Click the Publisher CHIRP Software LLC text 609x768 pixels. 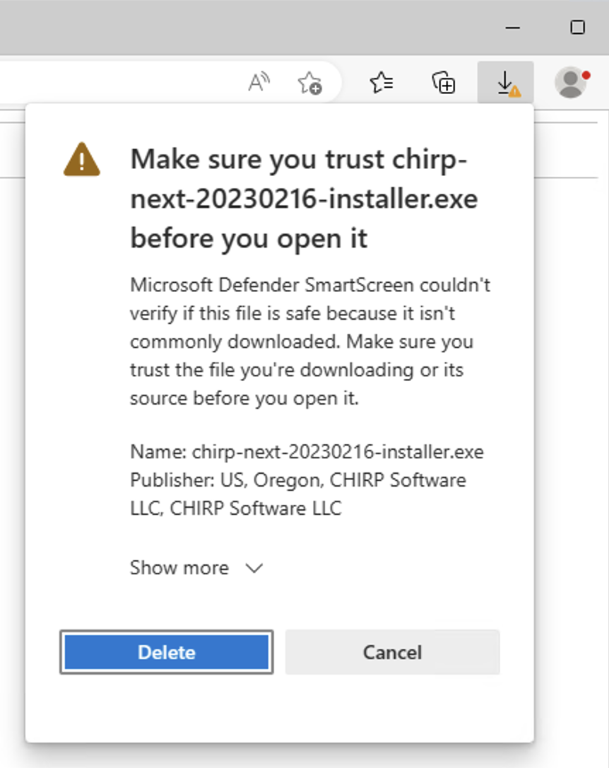click(298, 494)
